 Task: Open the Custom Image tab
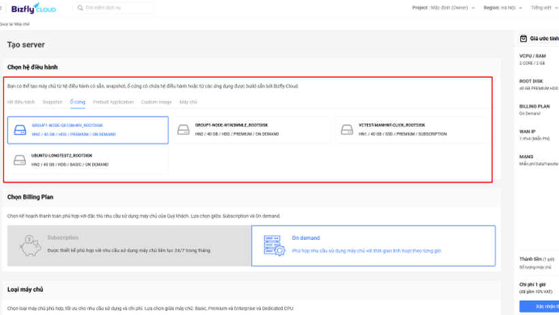click(x=156, y=102)
